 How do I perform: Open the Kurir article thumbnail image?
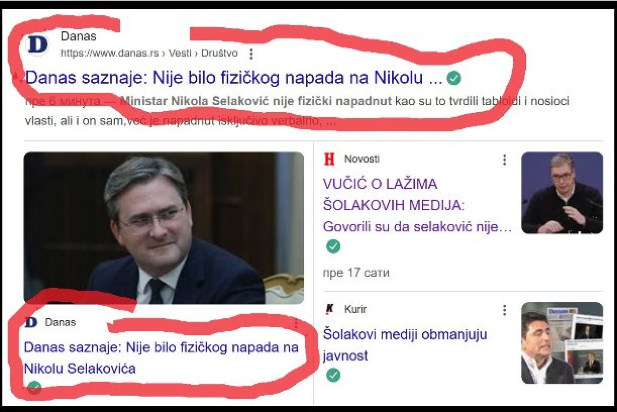point(562,343)
